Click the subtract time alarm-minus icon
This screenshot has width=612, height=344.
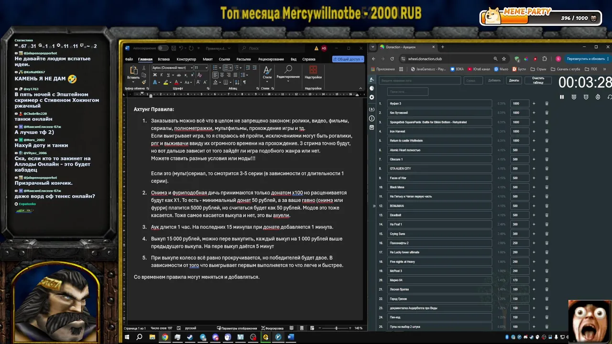coord(586,97)
